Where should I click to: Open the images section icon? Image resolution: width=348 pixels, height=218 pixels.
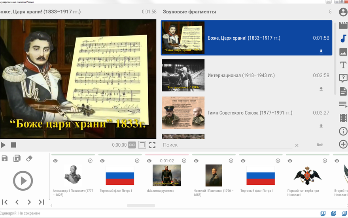point(343,52)
